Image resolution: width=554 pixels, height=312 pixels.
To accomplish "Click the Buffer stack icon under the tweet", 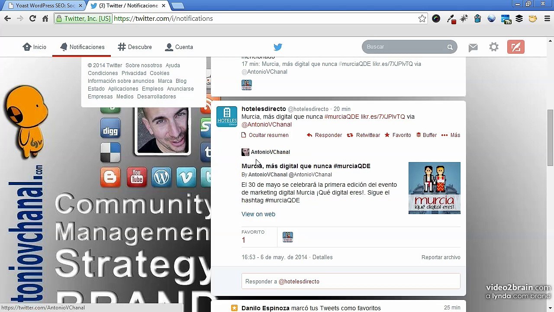I will click(x=419, y=135).
